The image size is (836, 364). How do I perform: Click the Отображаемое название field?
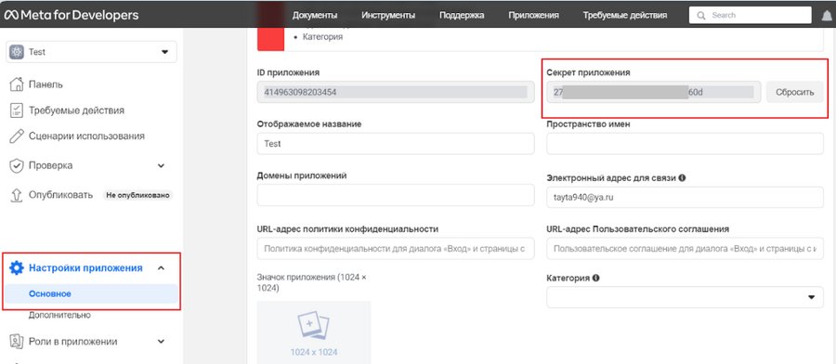click(396, 143)
